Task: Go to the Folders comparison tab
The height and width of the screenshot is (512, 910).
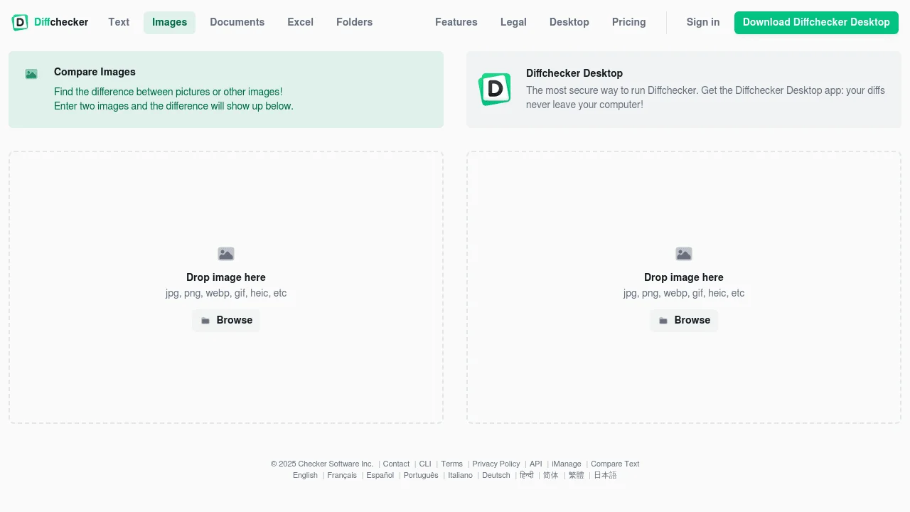Action: pos(354,22)
